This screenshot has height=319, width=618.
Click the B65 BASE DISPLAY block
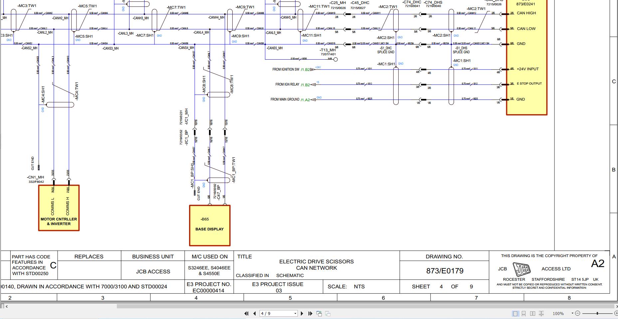pyautogui.click(x=210, y=225)
